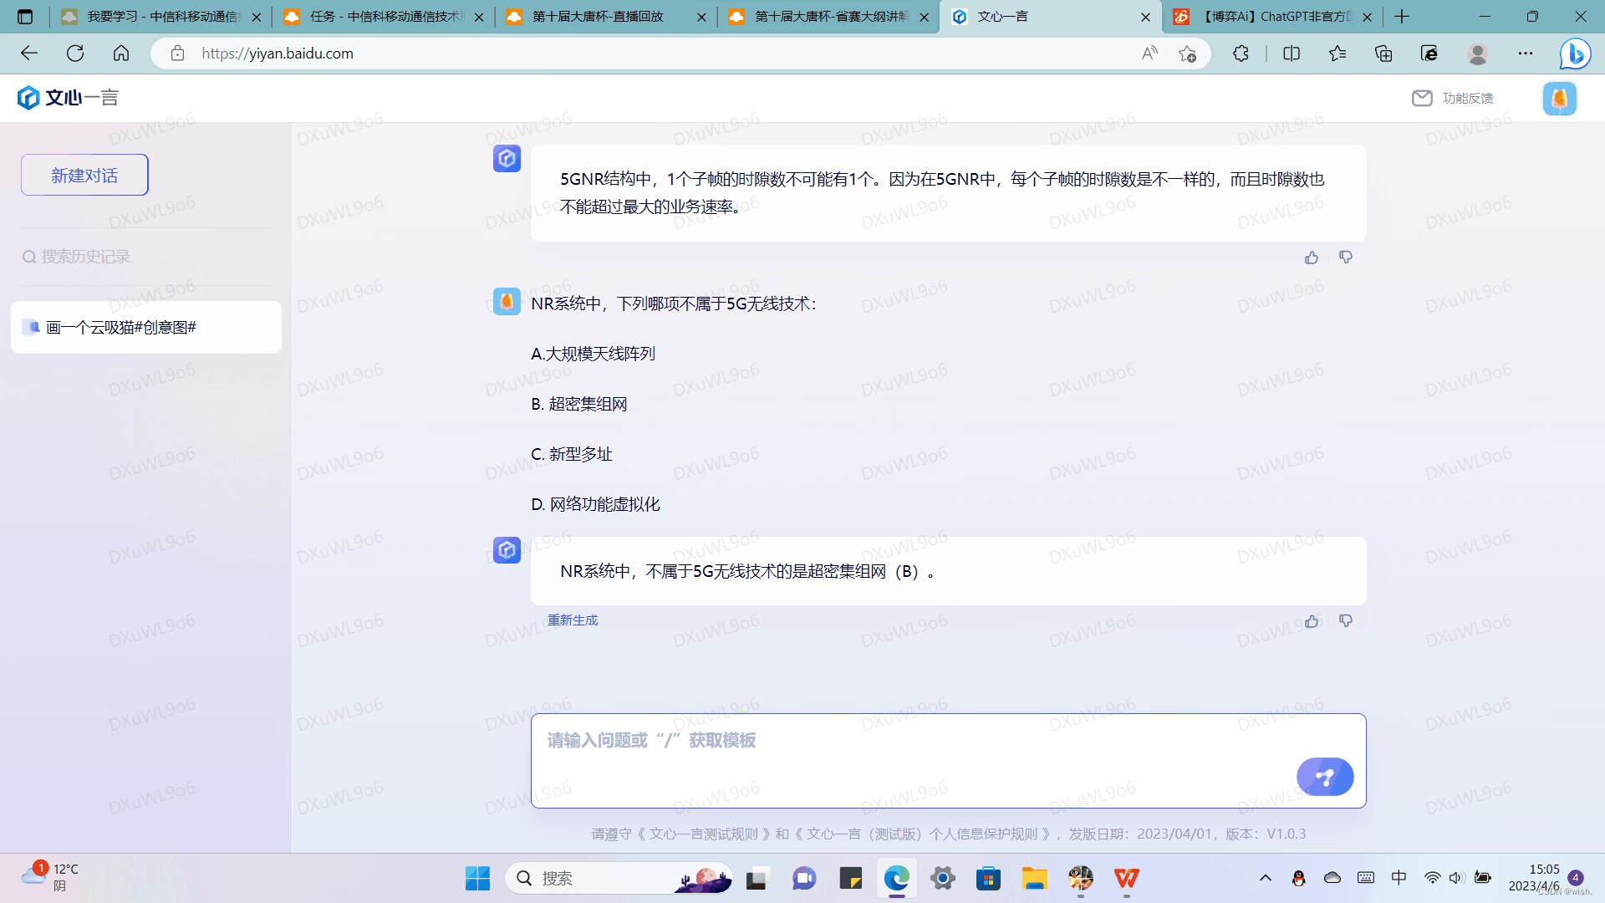1605x903 pixels.
Task: Open Microsoft Store from taskbar
Action: click(988, 878)
